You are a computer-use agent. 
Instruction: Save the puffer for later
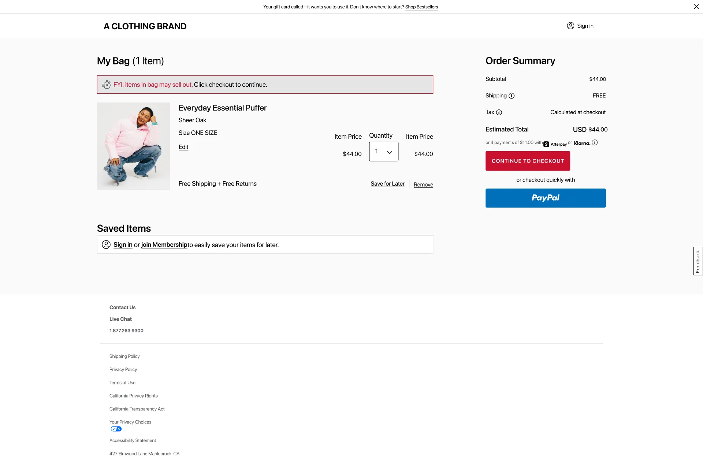point(387,184)
